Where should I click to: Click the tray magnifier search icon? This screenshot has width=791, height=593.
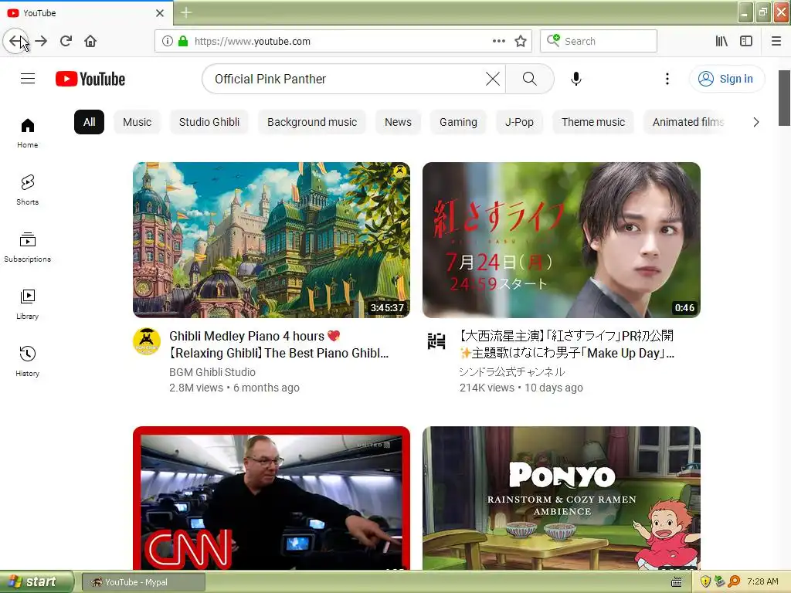point(734,581)
